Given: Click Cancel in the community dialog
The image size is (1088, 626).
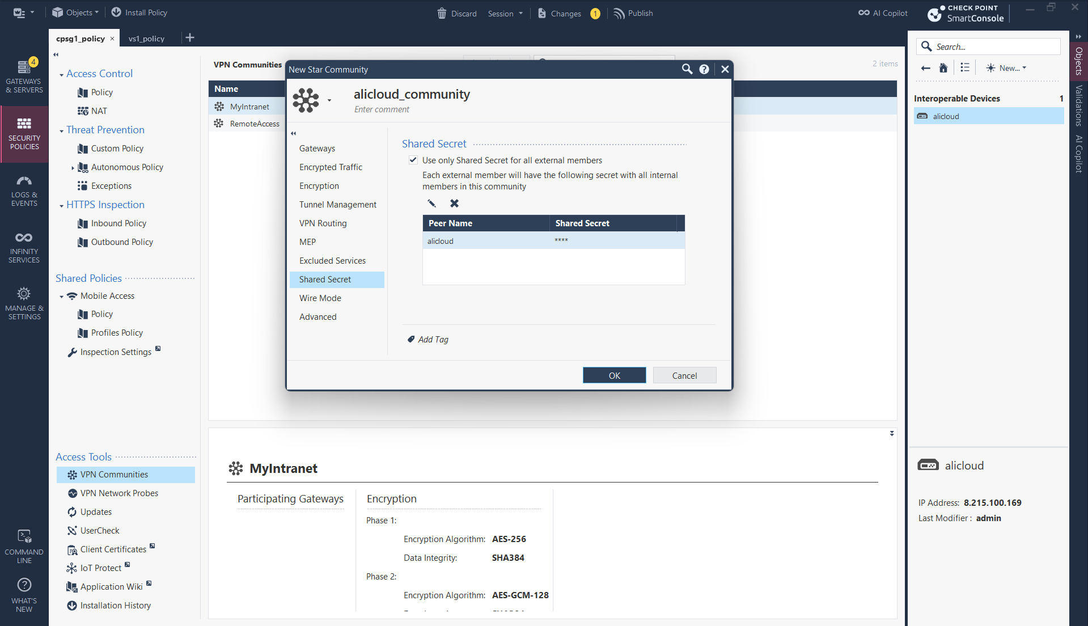Looking at the screenshot, I should pos(684,375).
